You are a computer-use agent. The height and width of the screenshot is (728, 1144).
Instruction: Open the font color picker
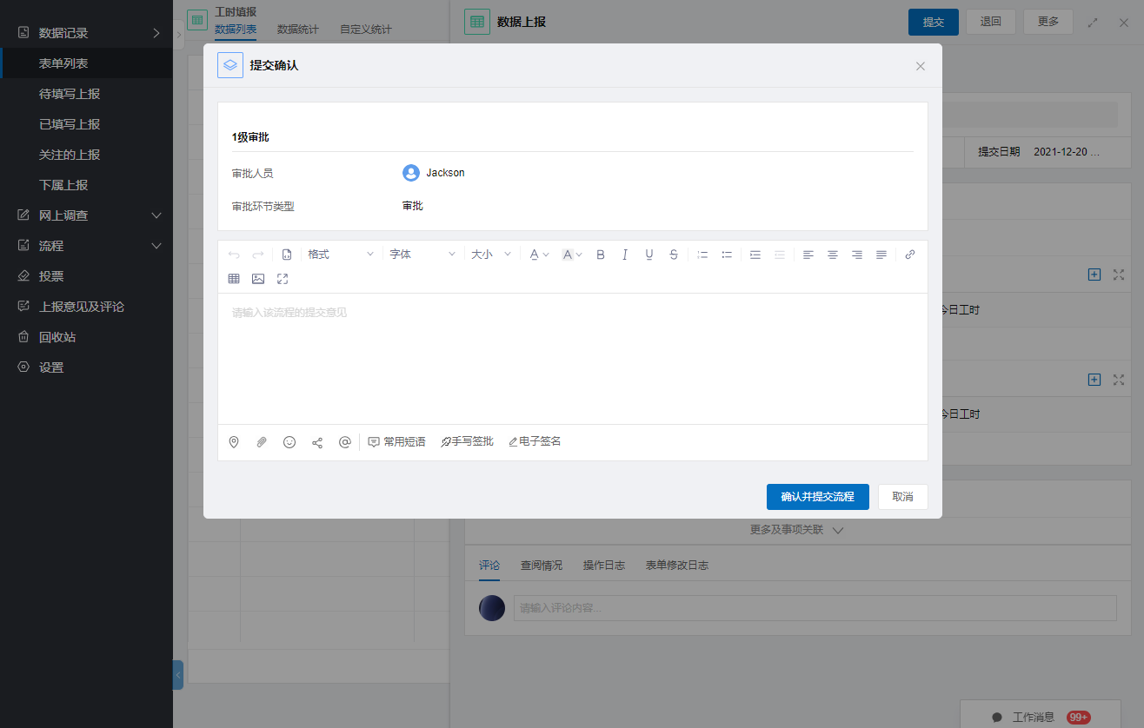539,255
